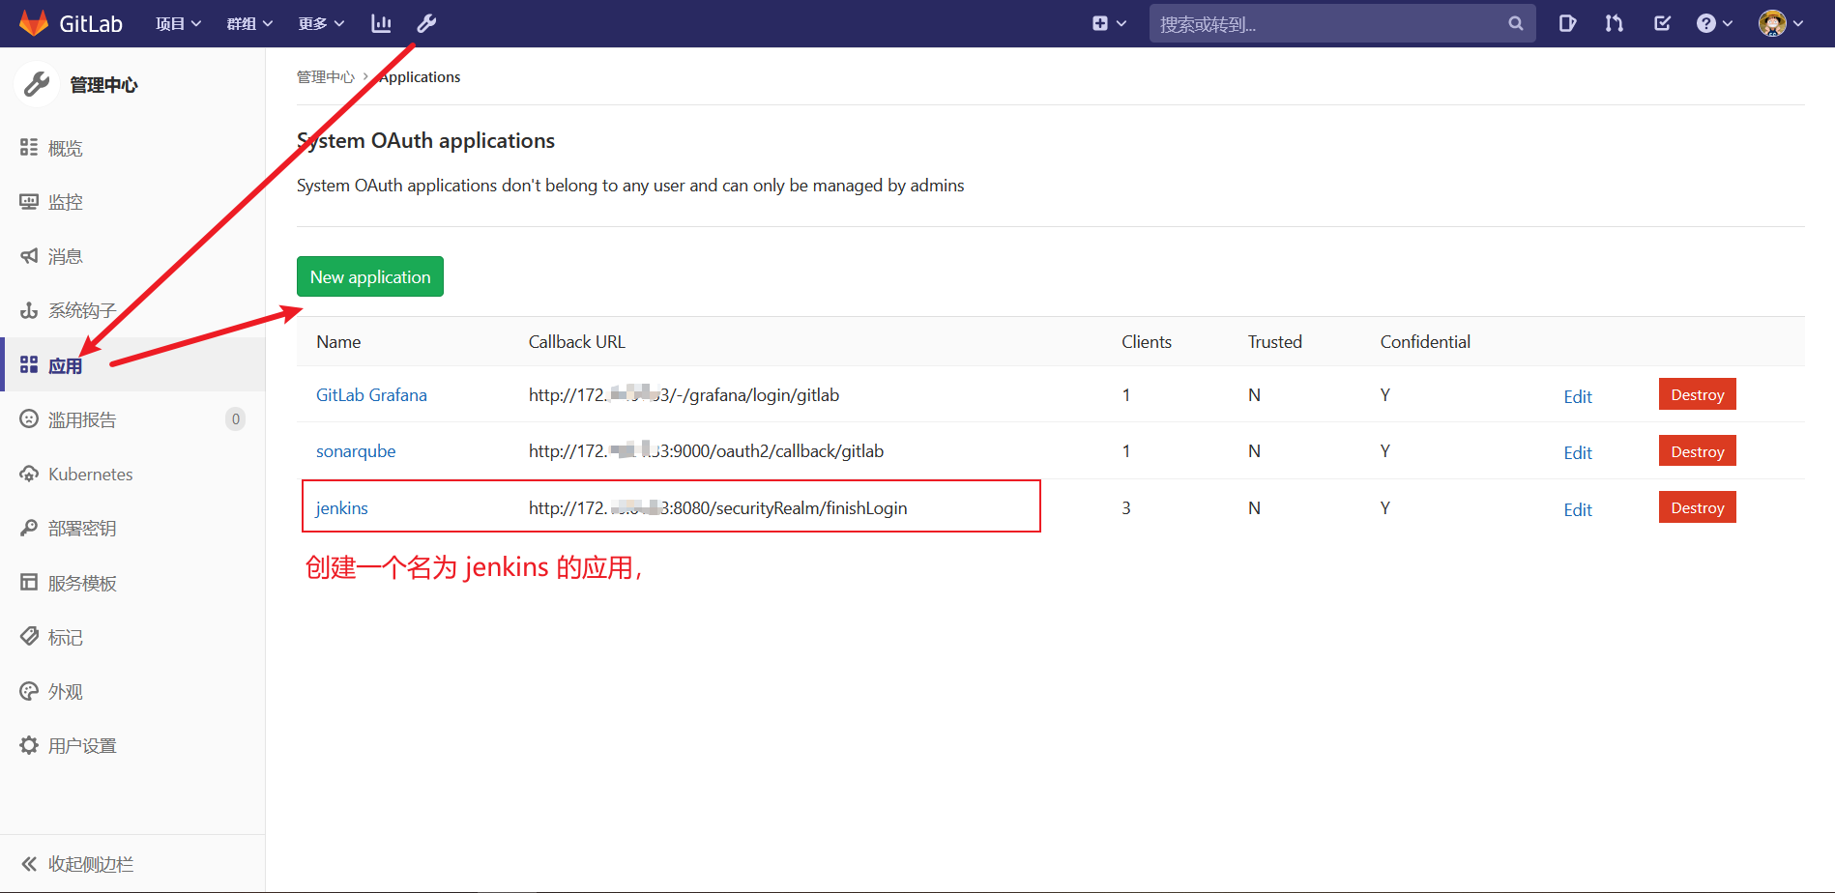Open the instance statistics chart icon
The width and height of the screenshot is (1835, 893).
381,23
